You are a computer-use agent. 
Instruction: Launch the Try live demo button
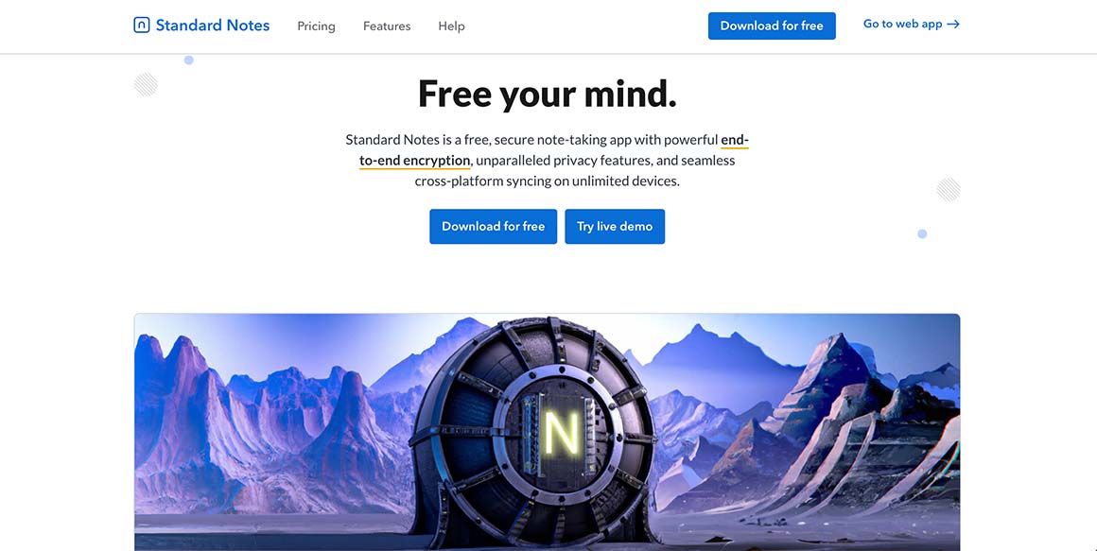point(615,227)
